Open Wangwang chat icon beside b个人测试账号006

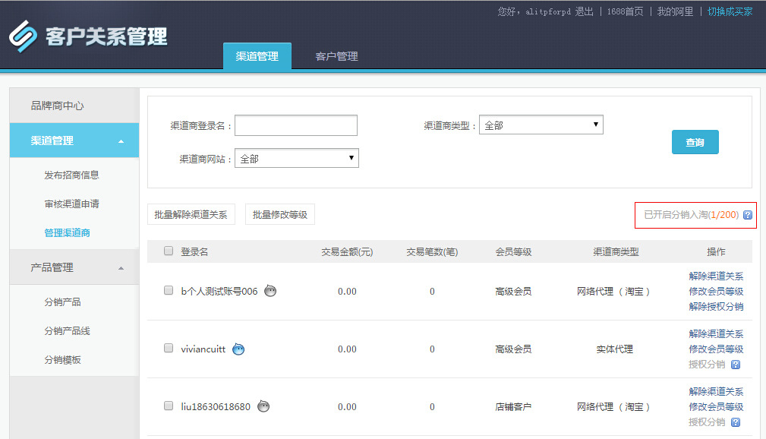270,290
